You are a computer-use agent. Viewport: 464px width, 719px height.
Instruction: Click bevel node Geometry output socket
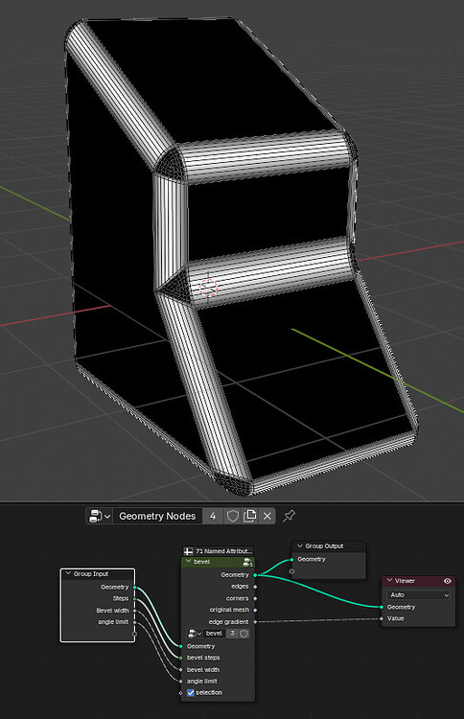255,575
